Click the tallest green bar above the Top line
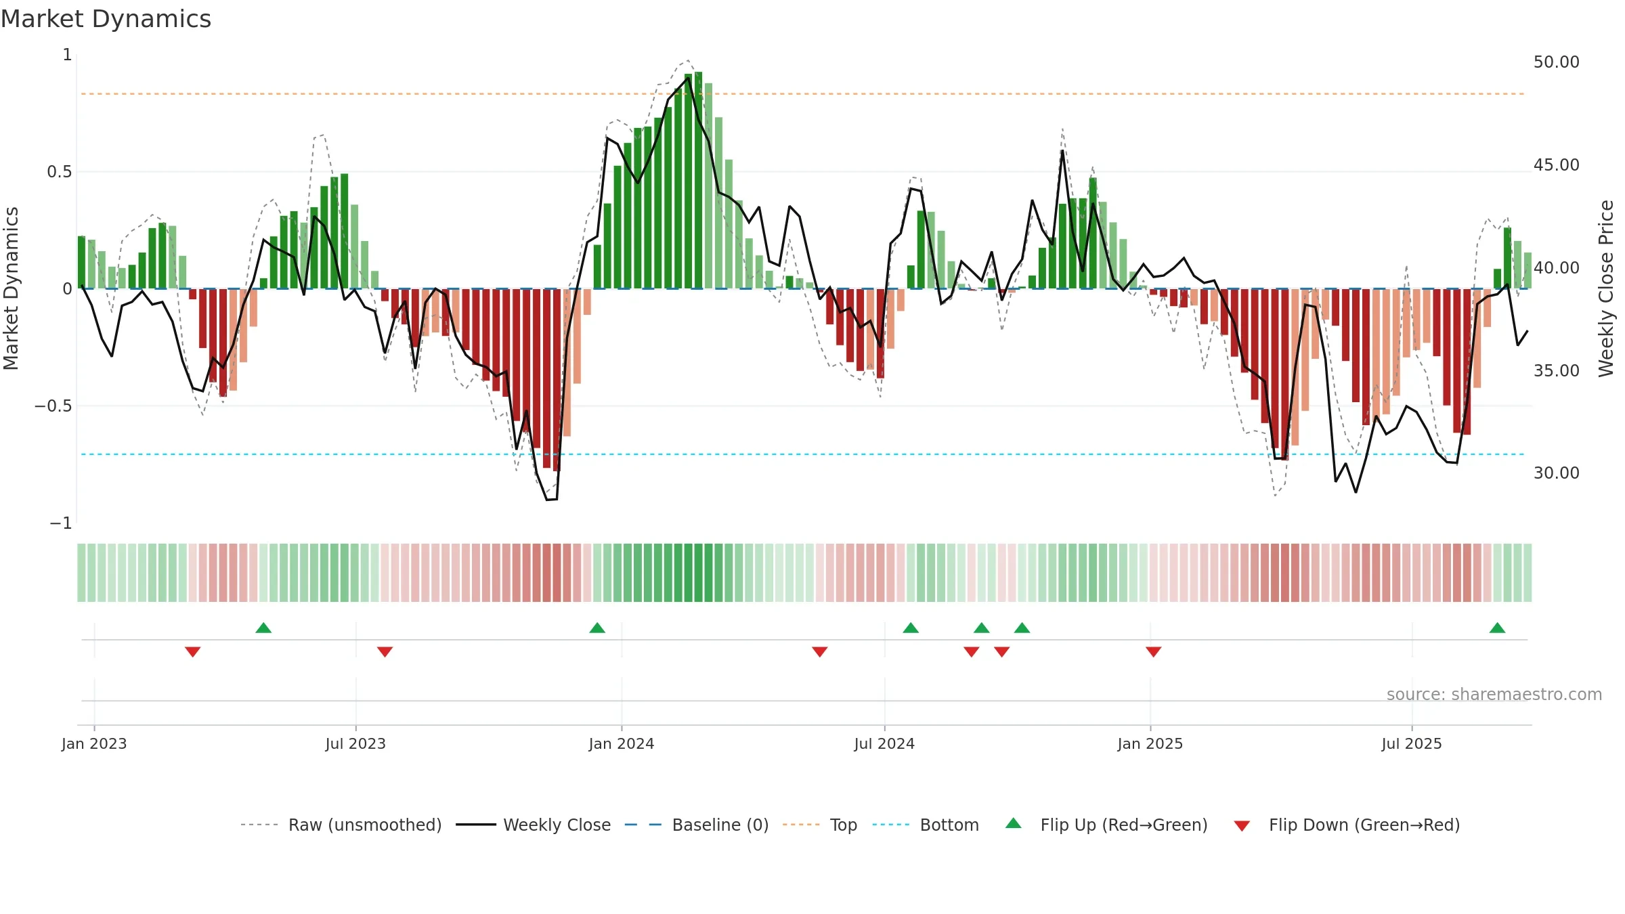1625x914 pixels. point(698,180)
